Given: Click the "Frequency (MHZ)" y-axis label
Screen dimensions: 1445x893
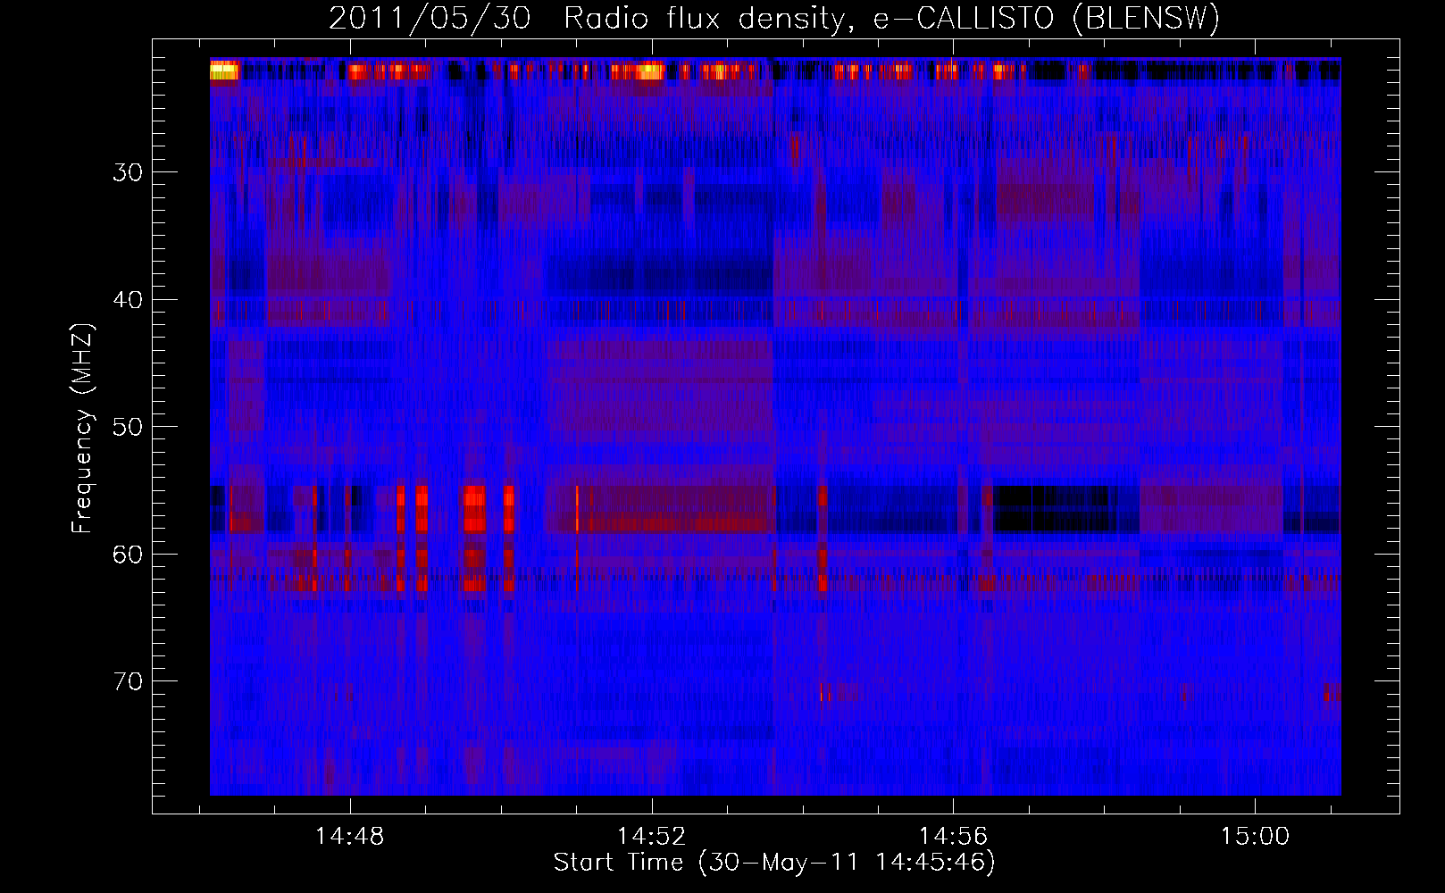Looking at the screenshot, I should 82,429.
